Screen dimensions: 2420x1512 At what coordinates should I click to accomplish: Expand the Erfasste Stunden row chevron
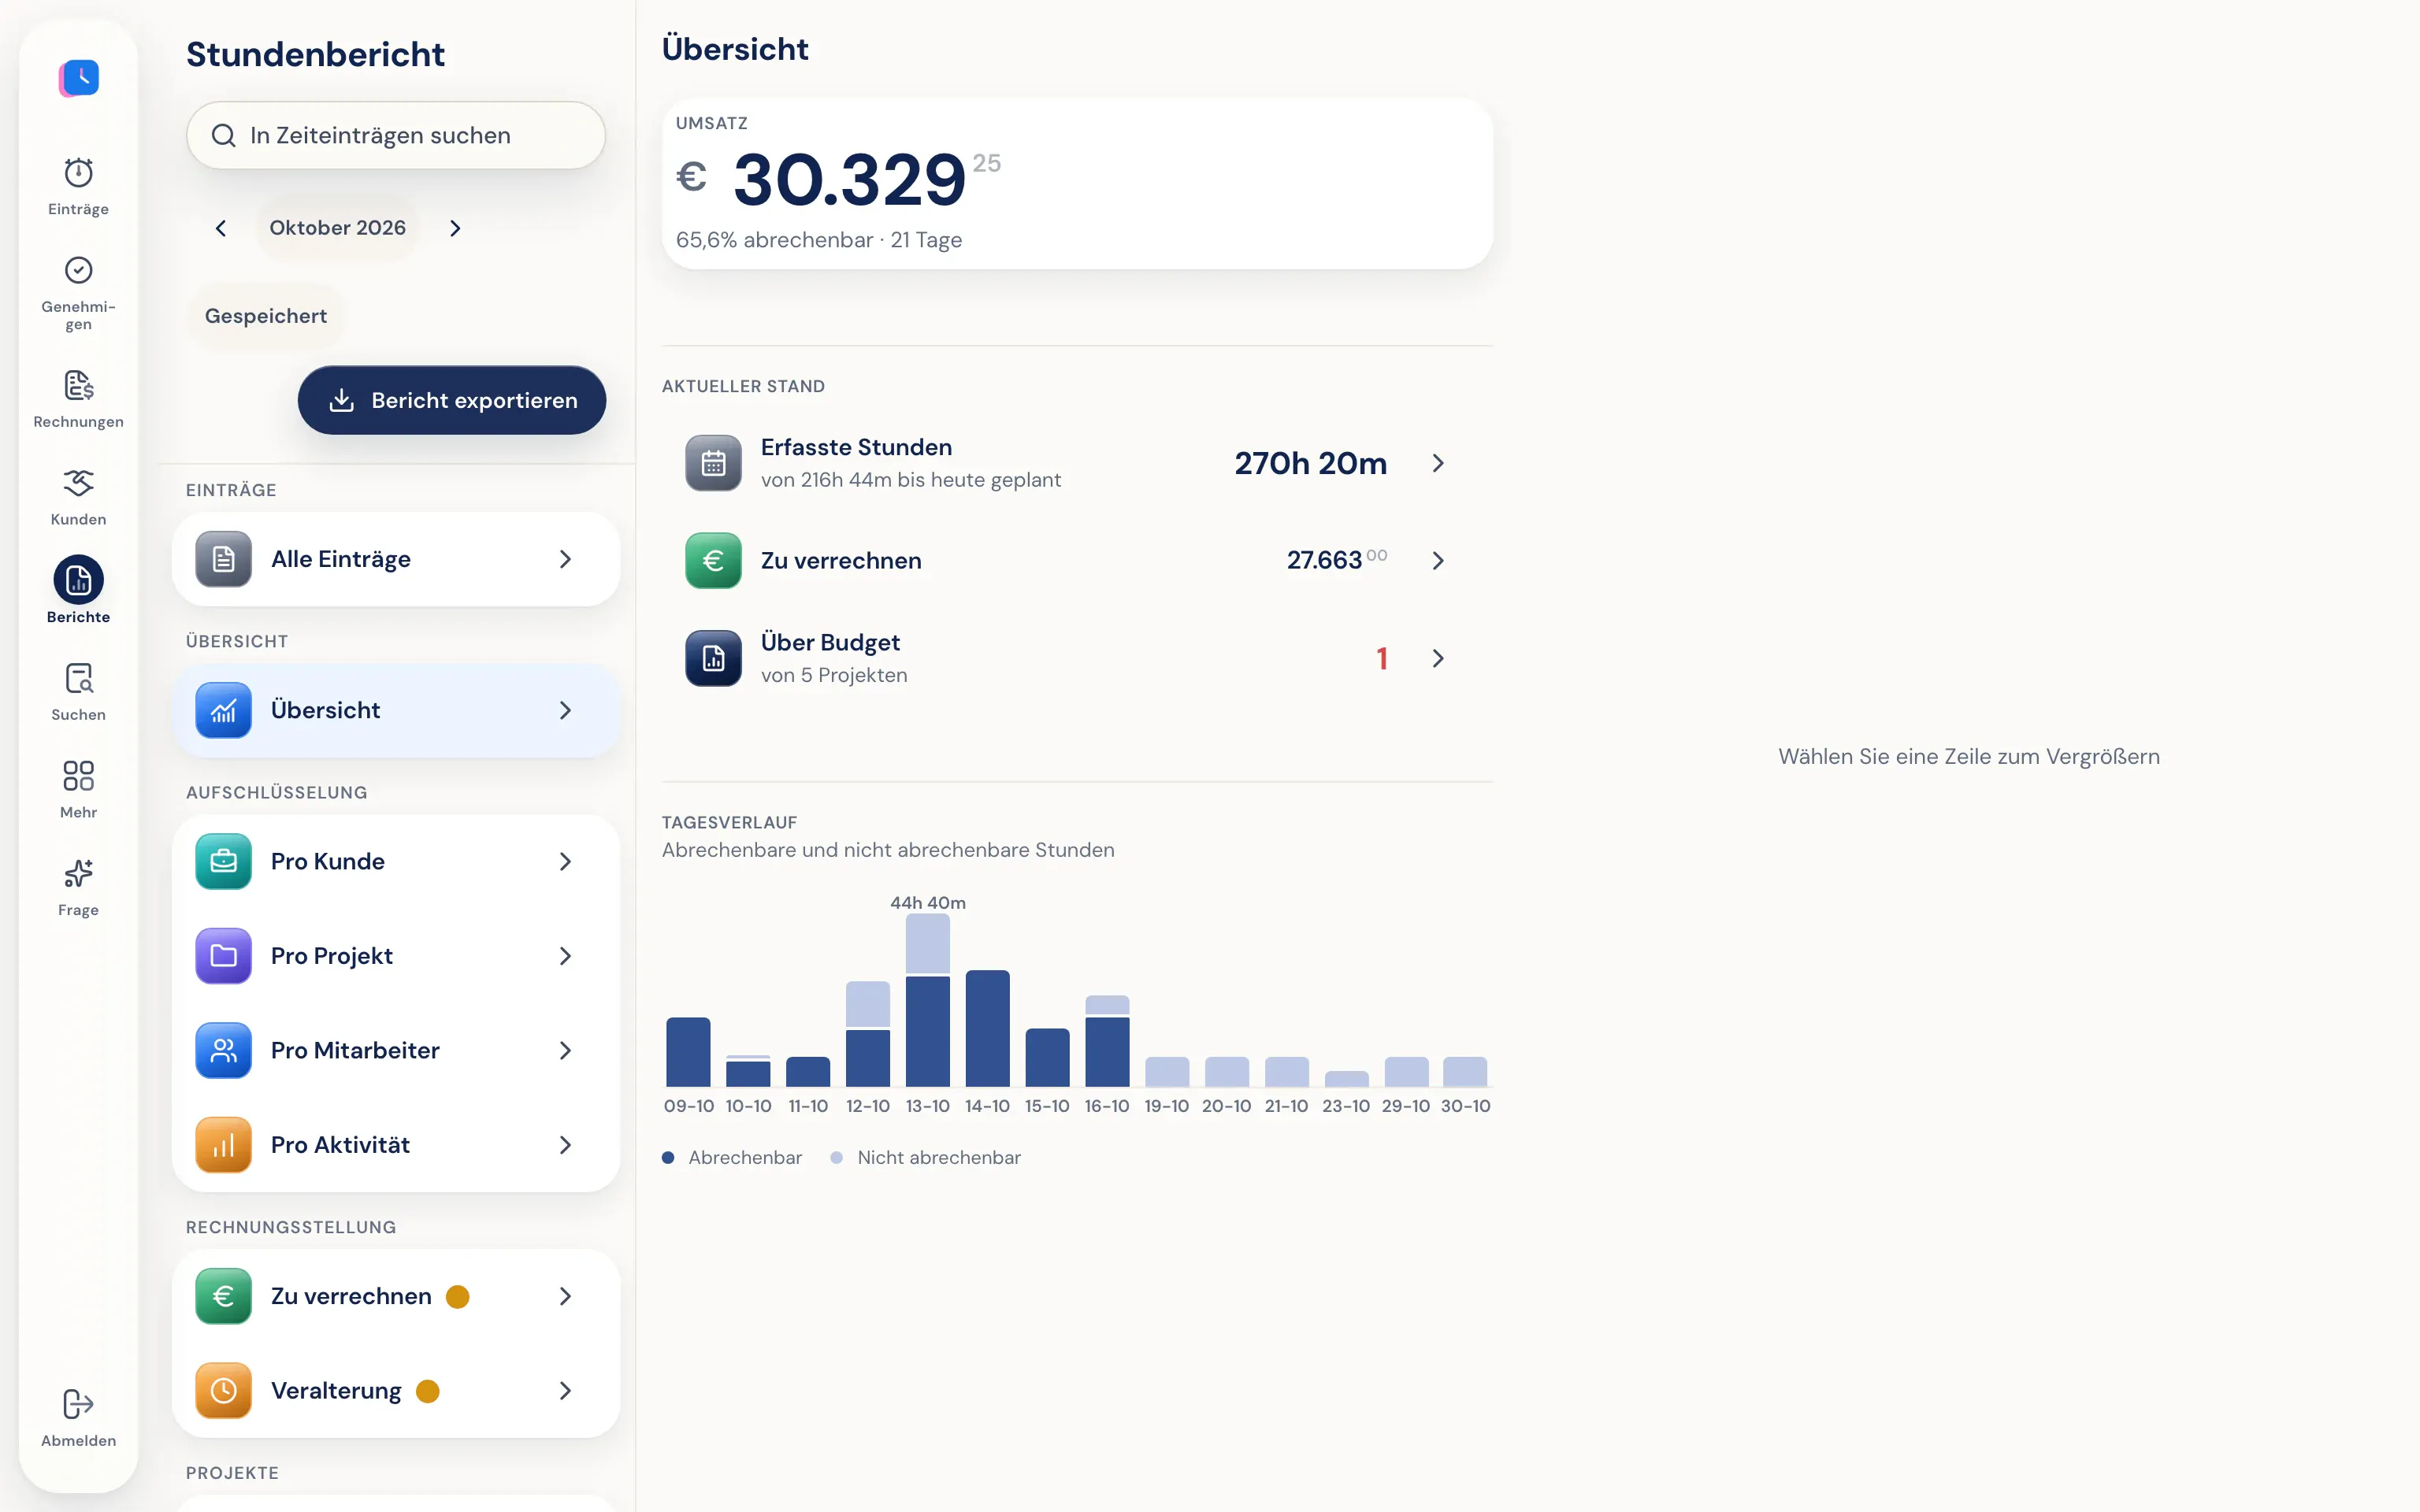coord(1438,463)
